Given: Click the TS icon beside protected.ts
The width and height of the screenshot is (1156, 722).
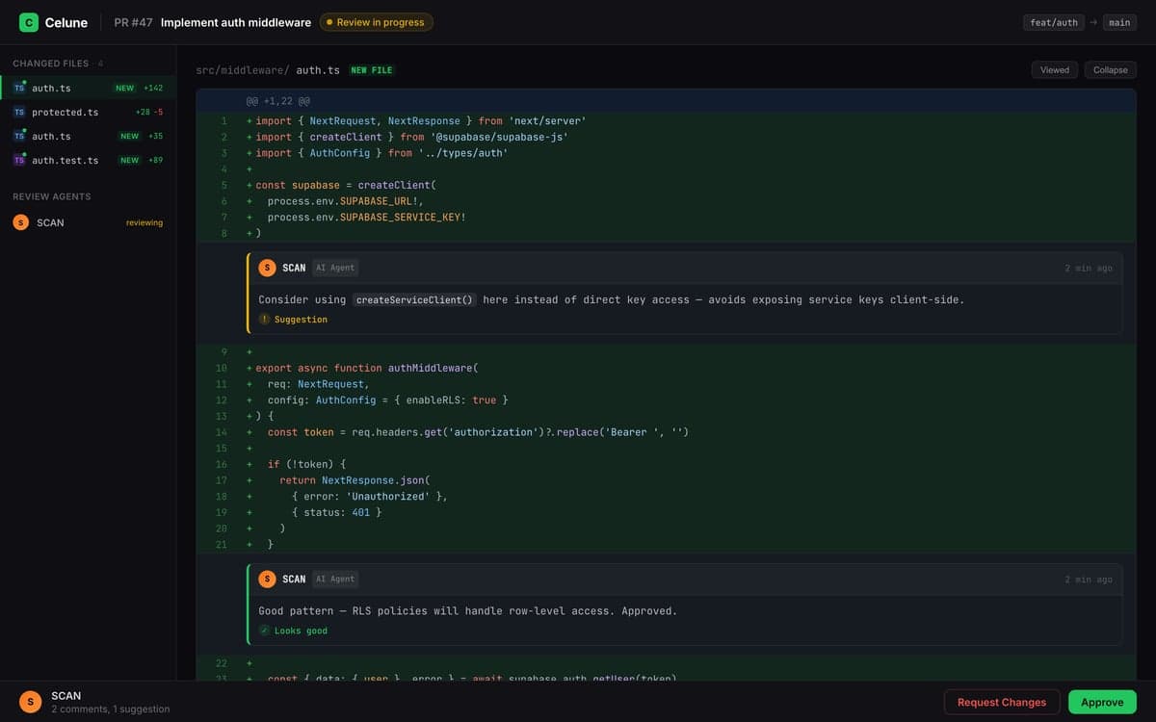Looking at the screenshot, I should [x=18, y=112].
